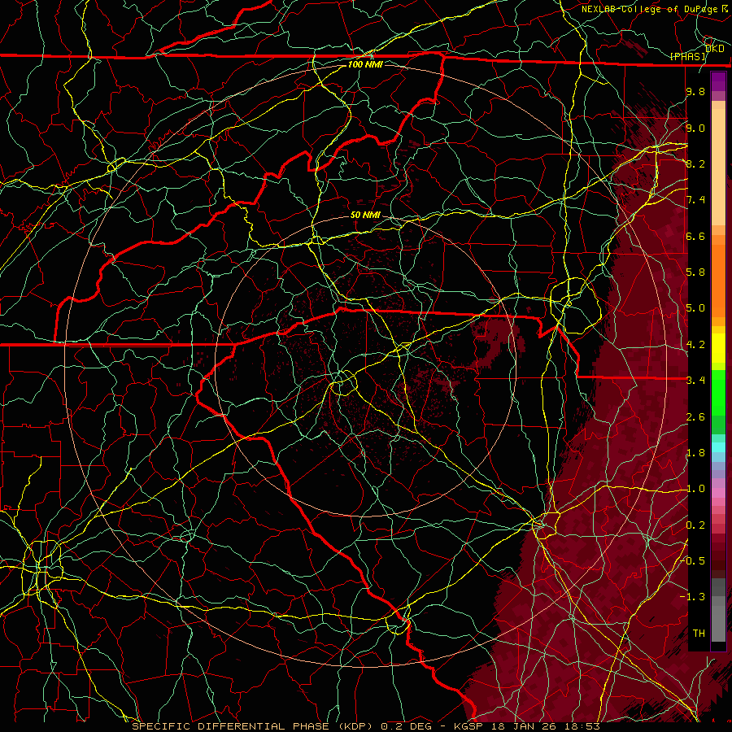Click the 5.8 value on the KDP scale
This screenshot has height=732, width=732.
(x=695, y=272)
